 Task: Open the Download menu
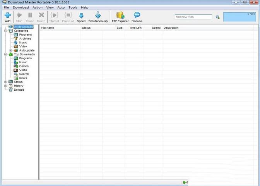[x=21, y=7]
